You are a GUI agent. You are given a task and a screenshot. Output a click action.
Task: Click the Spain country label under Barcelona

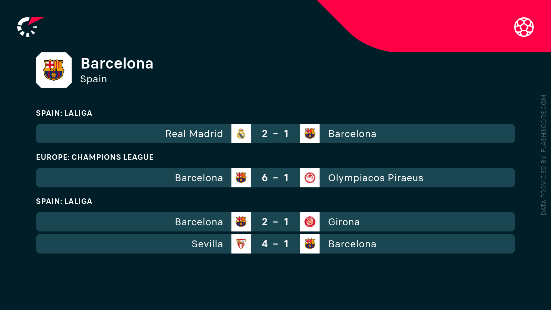93,79
